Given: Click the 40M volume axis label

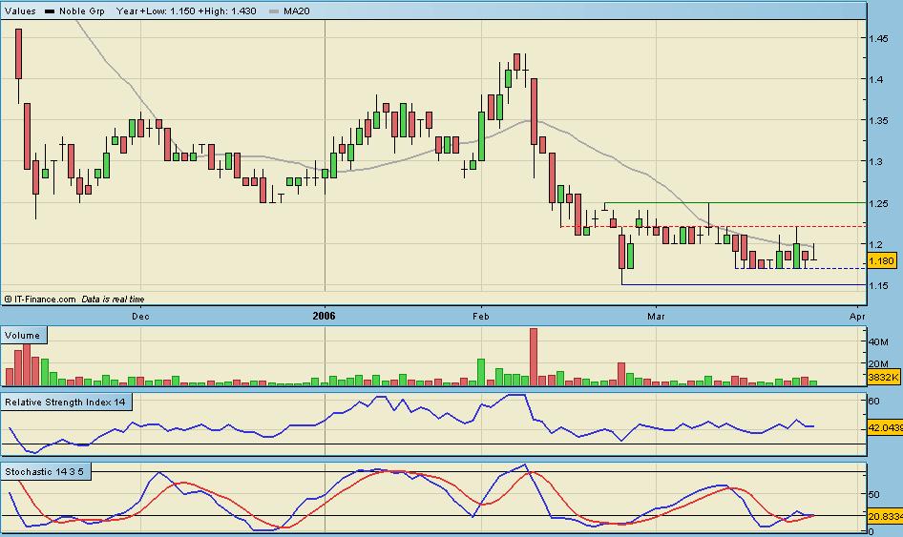Looking at the screenshot, I should coord(878,341).
